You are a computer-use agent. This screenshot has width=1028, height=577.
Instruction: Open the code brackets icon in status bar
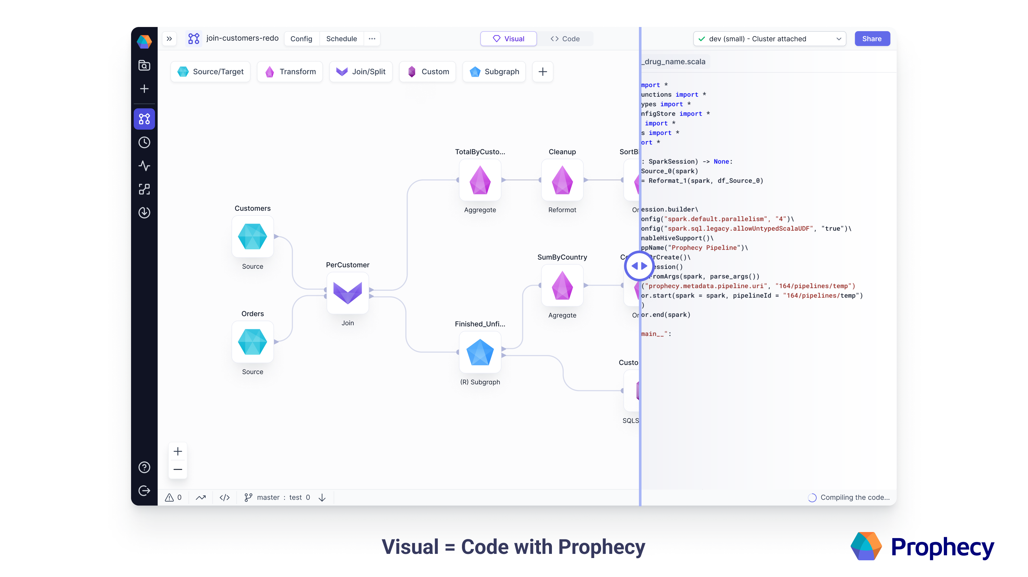pyautogui.click(x=225, y=497)
